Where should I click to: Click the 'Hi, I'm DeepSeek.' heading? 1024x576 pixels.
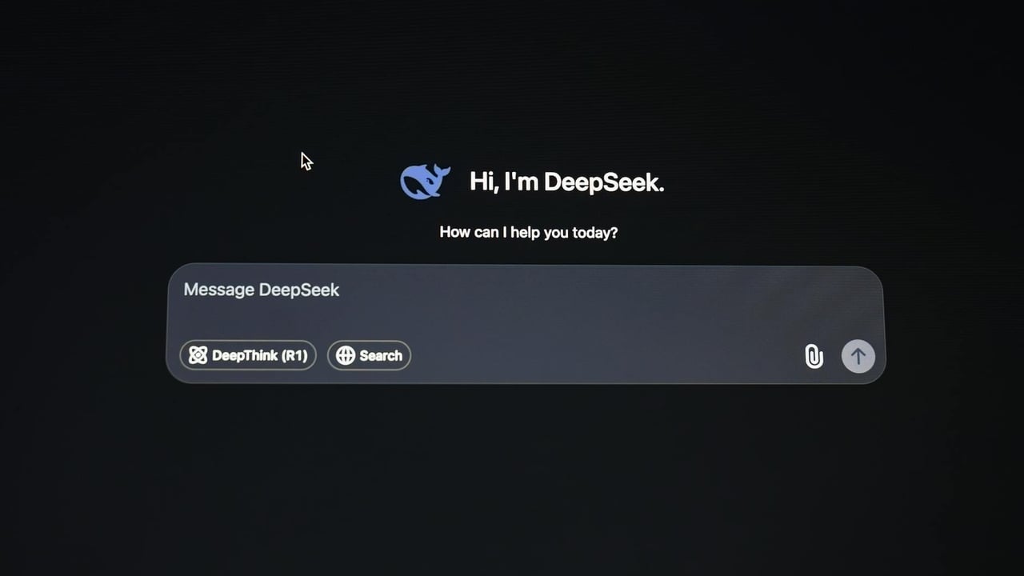(566, 182)
